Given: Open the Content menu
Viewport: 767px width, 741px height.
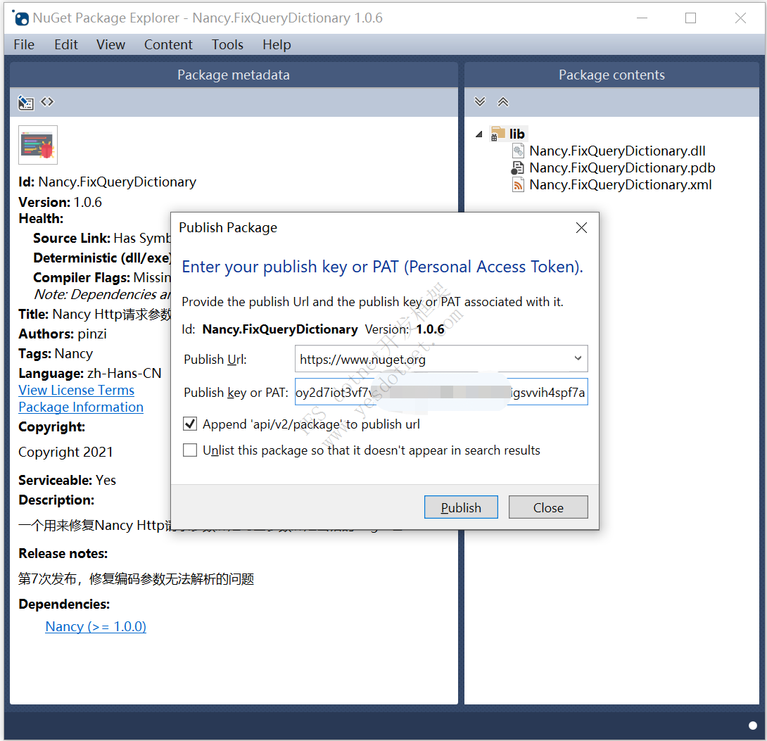Looking at the screenshot, I should coord(168,44).
